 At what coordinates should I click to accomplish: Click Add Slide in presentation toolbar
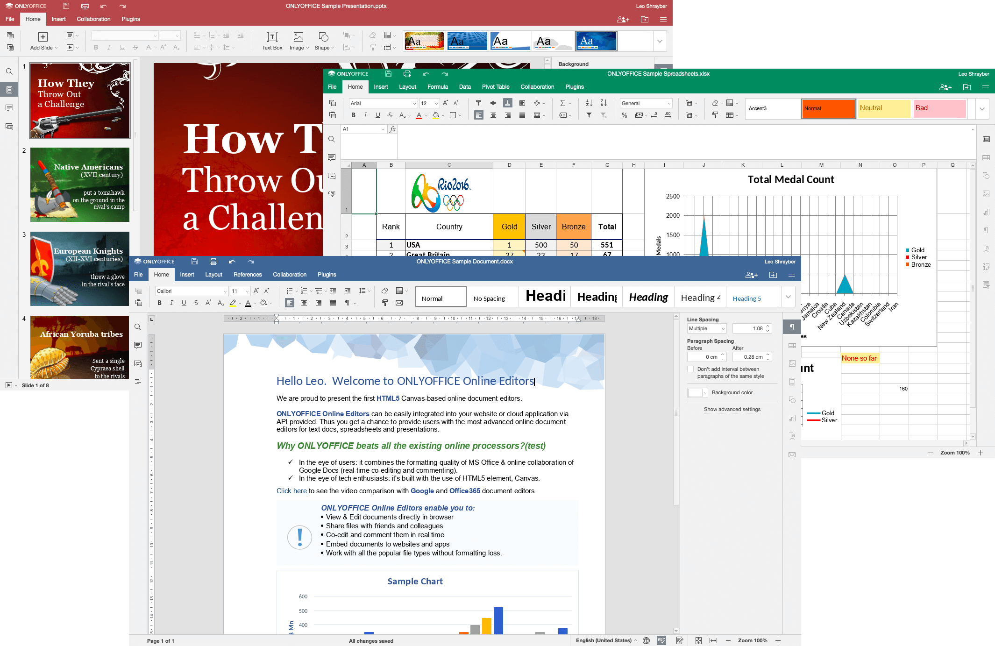(43, 41)
